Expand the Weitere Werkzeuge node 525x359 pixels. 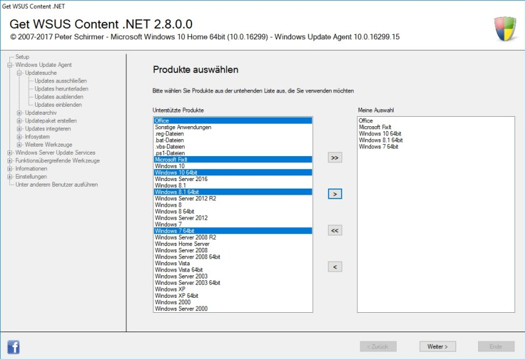click(19, 145)
